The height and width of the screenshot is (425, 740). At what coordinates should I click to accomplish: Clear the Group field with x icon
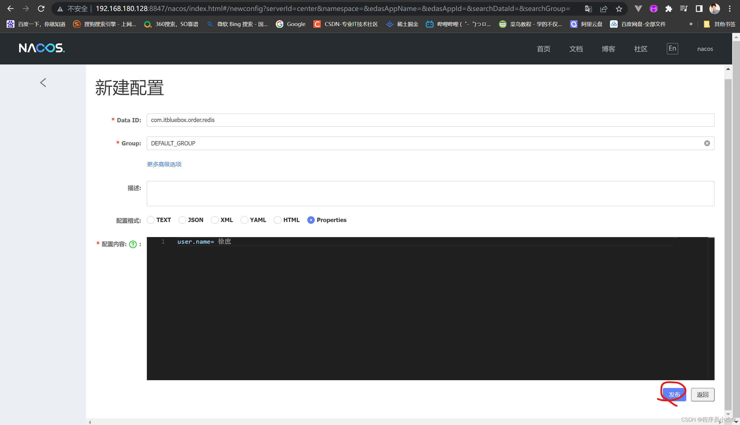pyautogui.click(x=707, y=143)
